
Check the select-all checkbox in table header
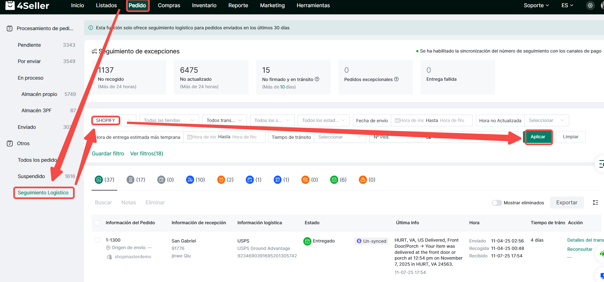pyautogui.click(x=97, y=223)
